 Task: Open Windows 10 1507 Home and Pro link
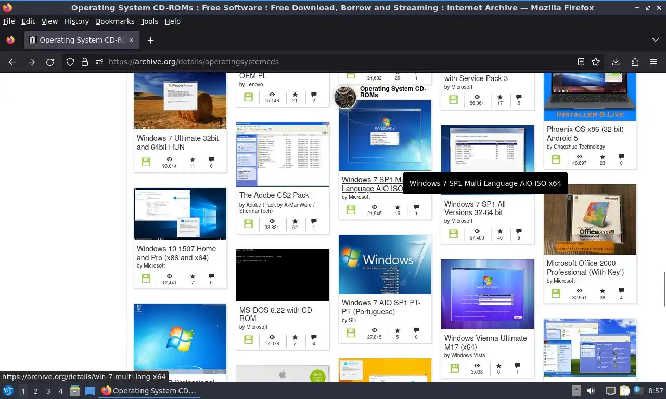click(x=176, y=253)
